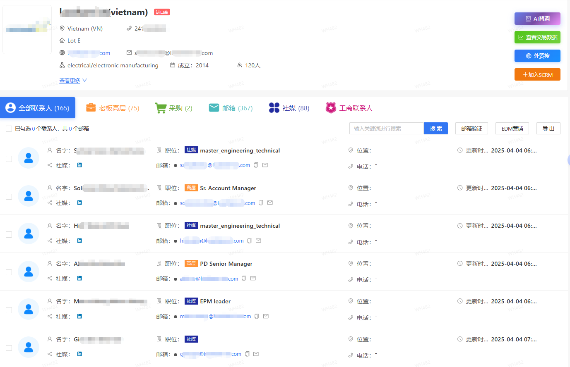Click send-mail icon for first contact
The height and width of the screenshot is (367, 570).
coord(265,165)
